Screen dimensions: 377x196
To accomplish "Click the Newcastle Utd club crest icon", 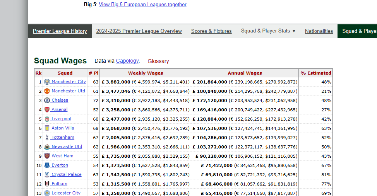I will tap(47, 147).
